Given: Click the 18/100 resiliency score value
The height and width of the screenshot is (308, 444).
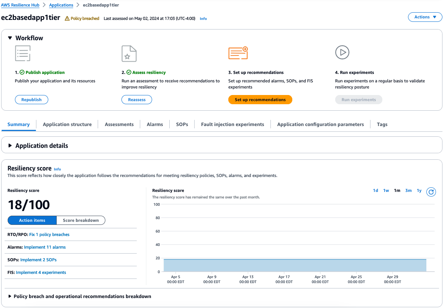Looking at the screenshot, I should tap(29, 205).
